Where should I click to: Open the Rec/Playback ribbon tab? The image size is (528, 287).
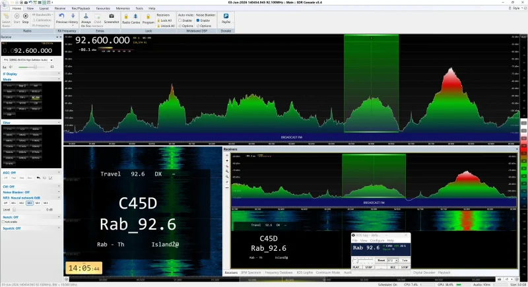(81, 9)
